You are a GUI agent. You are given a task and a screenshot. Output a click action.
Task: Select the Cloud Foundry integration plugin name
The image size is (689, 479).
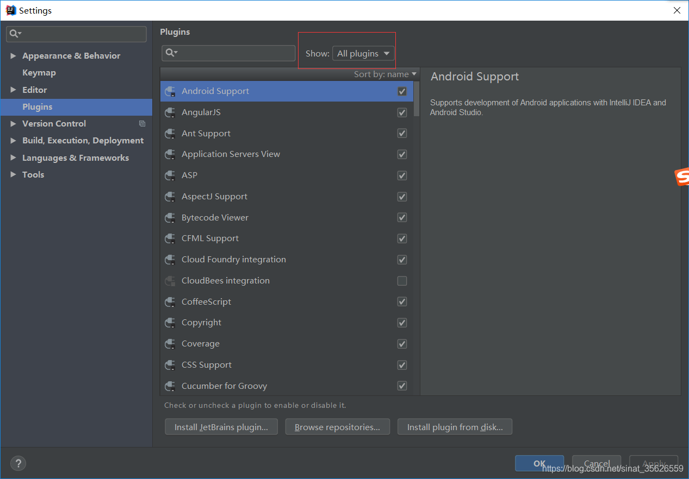click(234, 260)
